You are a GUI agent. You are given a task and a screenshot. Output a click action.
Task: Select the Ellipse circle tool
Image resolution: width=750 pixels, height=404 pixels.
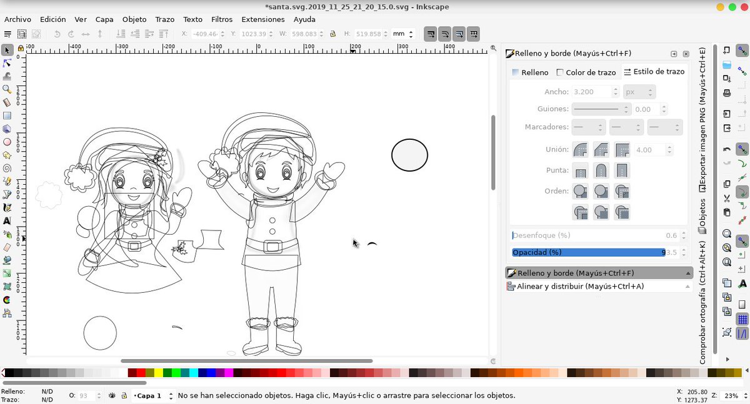[7, 142]
